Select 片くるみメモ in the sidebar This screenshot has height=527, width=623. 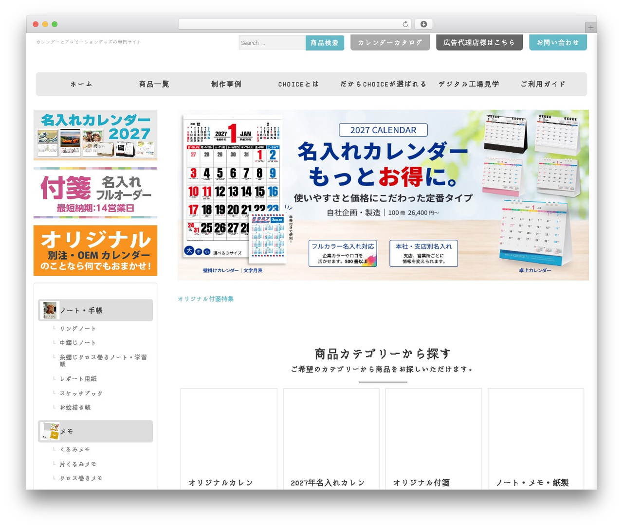pyautogui.click(x=78, y=464)
